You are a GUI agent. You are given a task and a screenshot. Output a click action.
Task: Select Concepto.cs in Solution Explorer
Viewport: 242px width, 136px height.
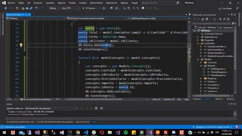(213, 85)
